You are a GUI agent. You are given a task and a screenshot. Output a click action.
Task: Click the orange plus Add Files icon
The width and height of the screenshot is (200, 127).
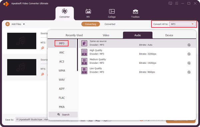[8, 24]
